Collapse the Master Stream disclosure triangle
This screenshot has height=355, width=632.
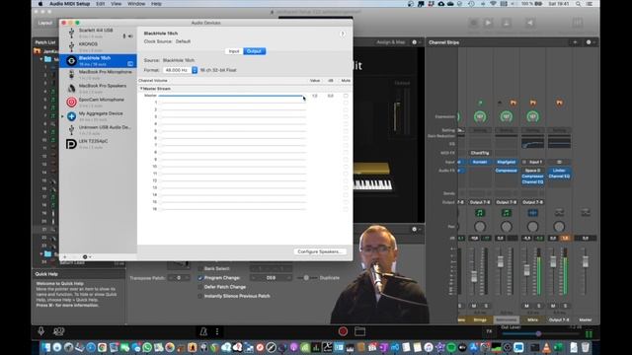141,89
